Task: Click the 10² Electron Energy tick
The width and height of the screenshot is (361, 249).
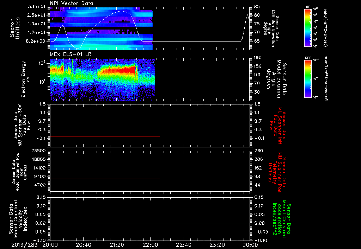Action: click(x=42, y=63)
